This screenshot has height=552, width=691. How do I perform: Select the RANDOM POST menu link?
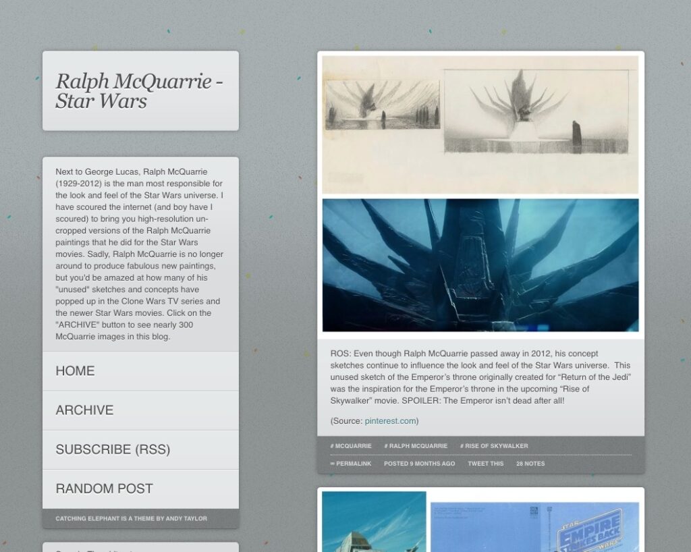pyautogui.click(x=140, y=489)
